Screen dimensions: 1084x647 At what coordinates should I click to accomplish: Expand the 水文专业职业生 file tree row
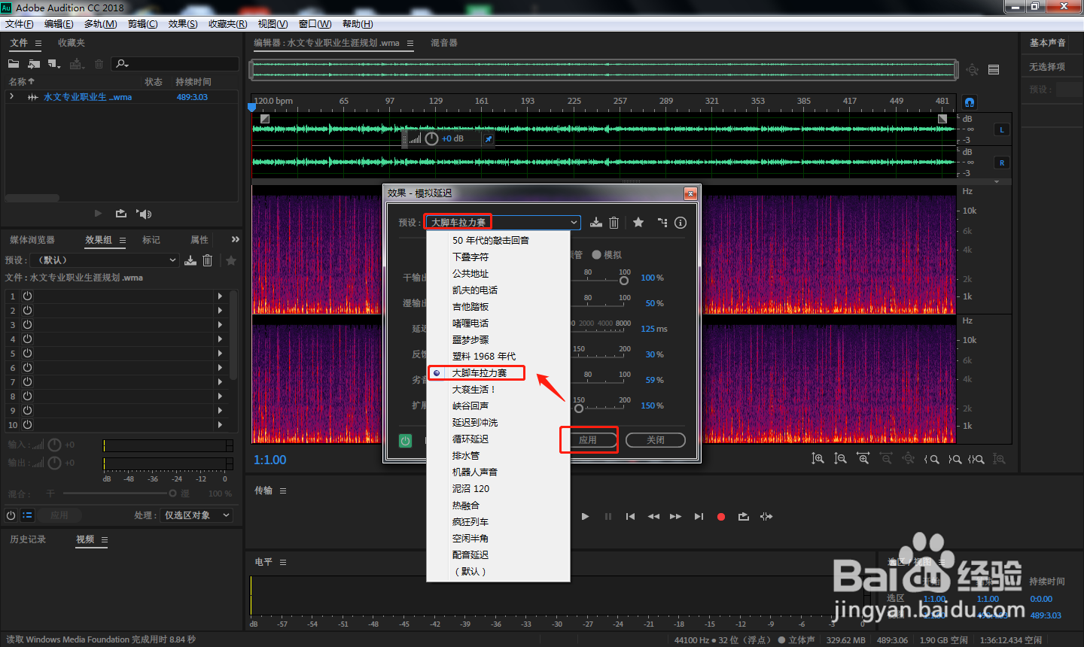(11, 96)
